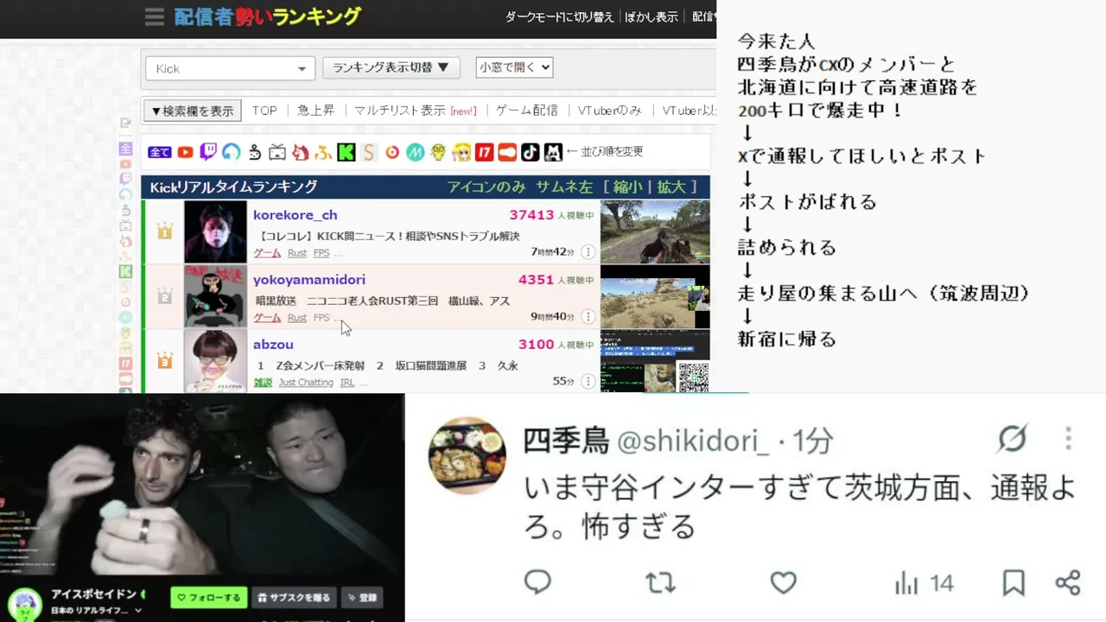Open the Kick platform dropdown
The image size is (1106, 622).
coord(230,68)
